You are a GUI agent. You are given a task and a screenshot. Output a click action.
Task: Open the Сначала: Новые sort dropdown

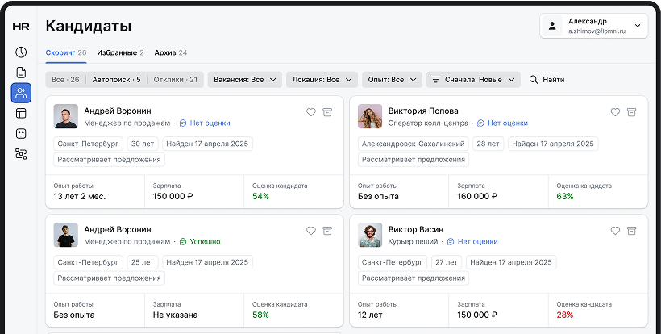click(x=473, y=80)
